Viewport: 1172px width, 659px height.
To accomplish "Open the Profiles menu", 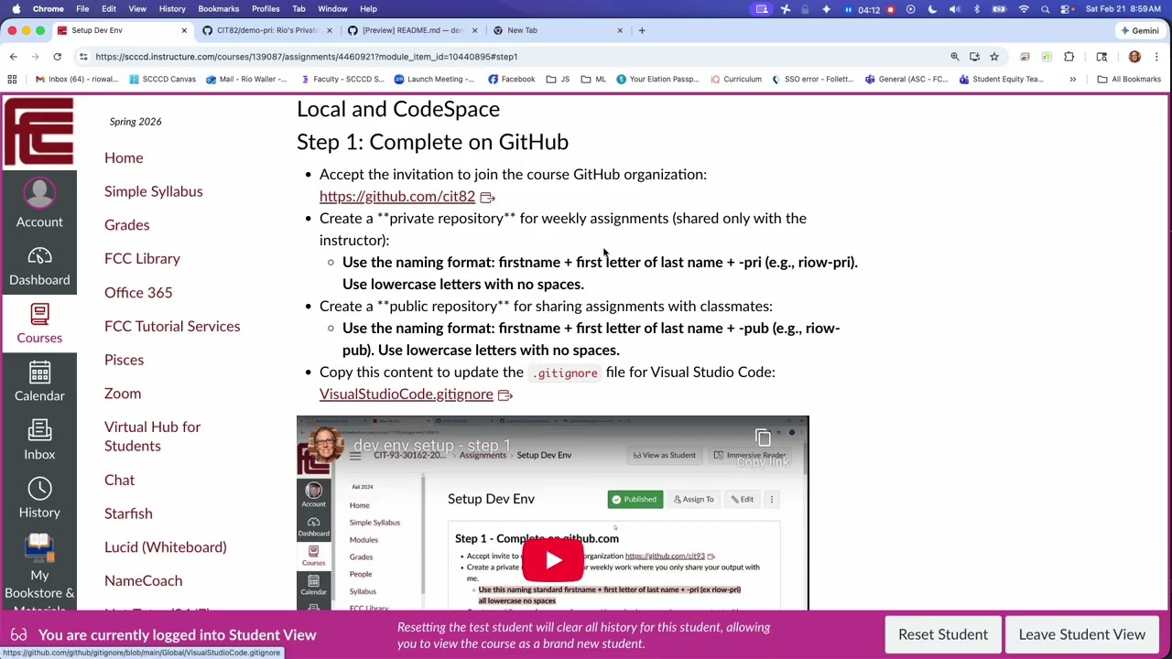I will (x=266, y=9).
